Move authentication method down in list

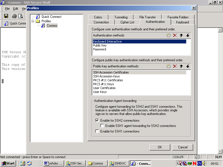tap(188, 35)
